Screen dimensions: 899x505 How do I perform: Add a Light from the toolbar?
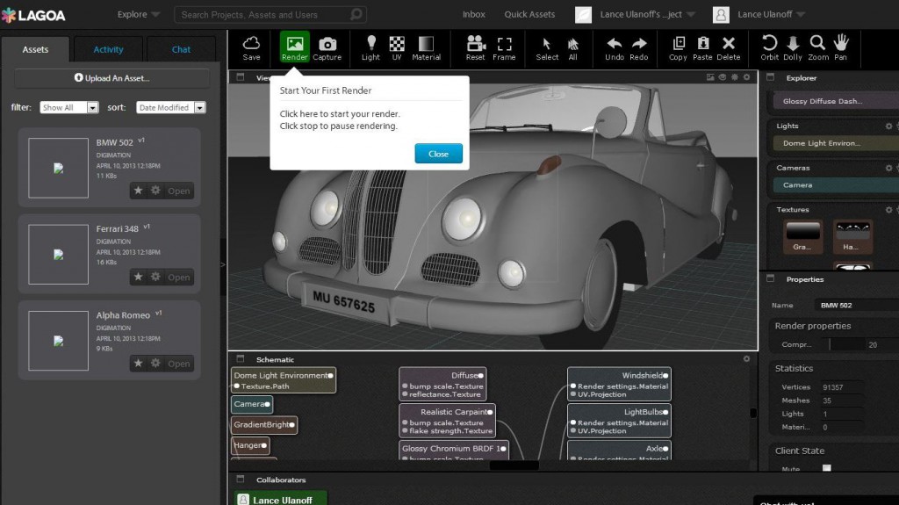pos(370,47)
